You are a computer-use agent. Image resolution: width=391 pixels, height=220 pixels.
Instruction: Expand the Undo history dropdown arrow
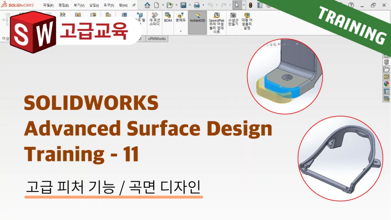coord(217,5)
